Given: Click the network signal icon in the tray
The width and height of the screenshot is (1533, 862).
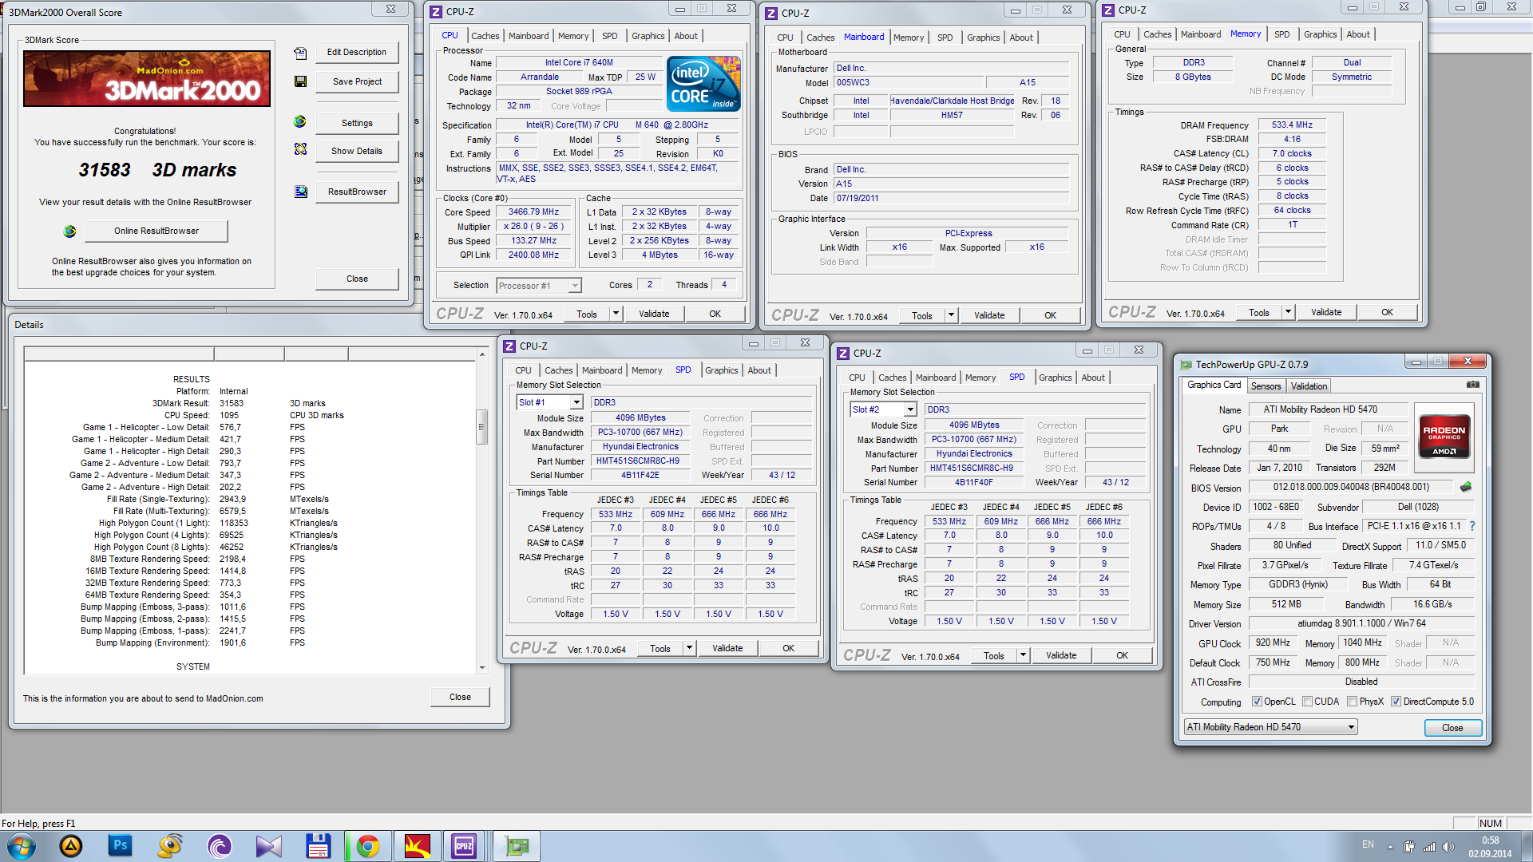Looking at the screenshot, I should pyautogui.click(x=1429, y=846).
